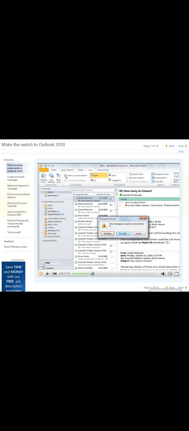
Task: Toggle the Show as Conversations checkbox
Action: [65, 175]
